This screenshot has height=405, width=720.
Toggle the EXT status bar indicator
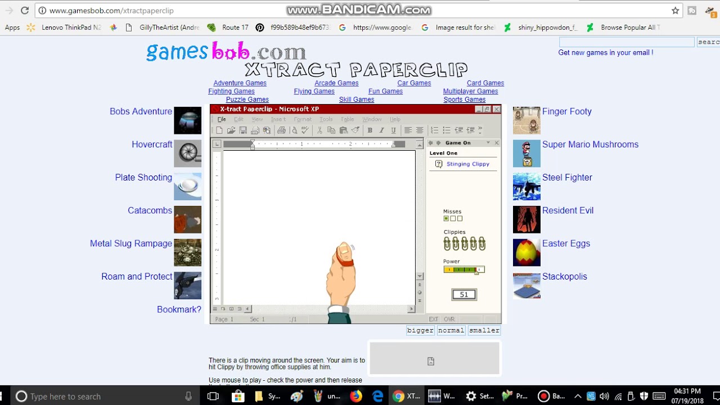[x=433, y=319]
